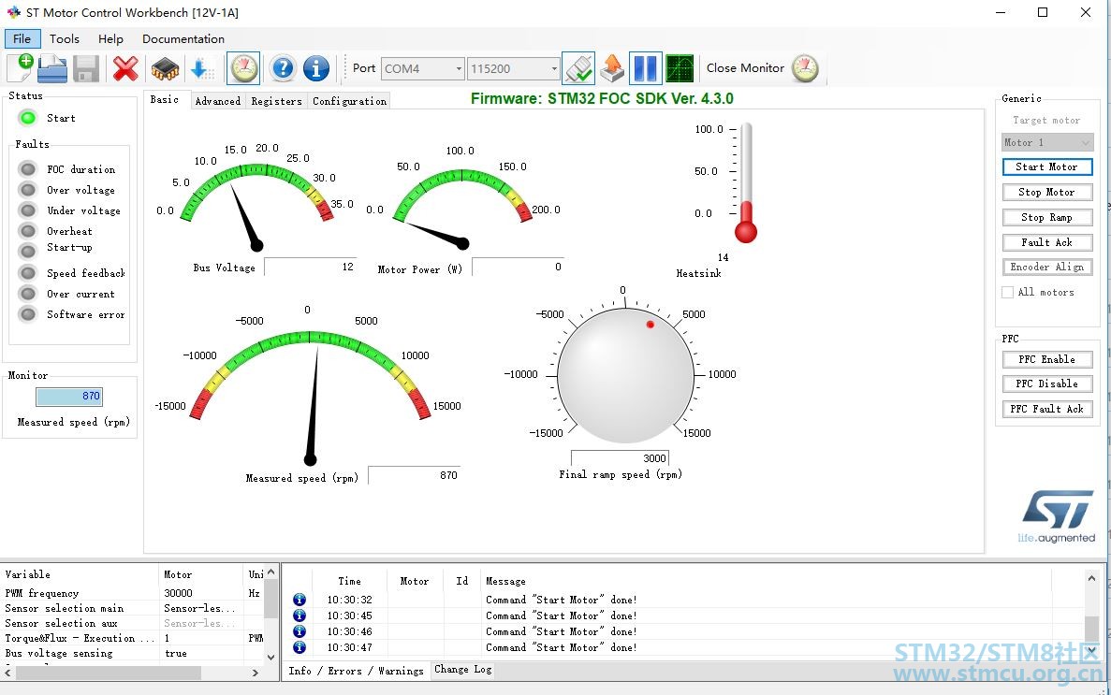Click the FOC duration fault indicator

tap(28, 168)
